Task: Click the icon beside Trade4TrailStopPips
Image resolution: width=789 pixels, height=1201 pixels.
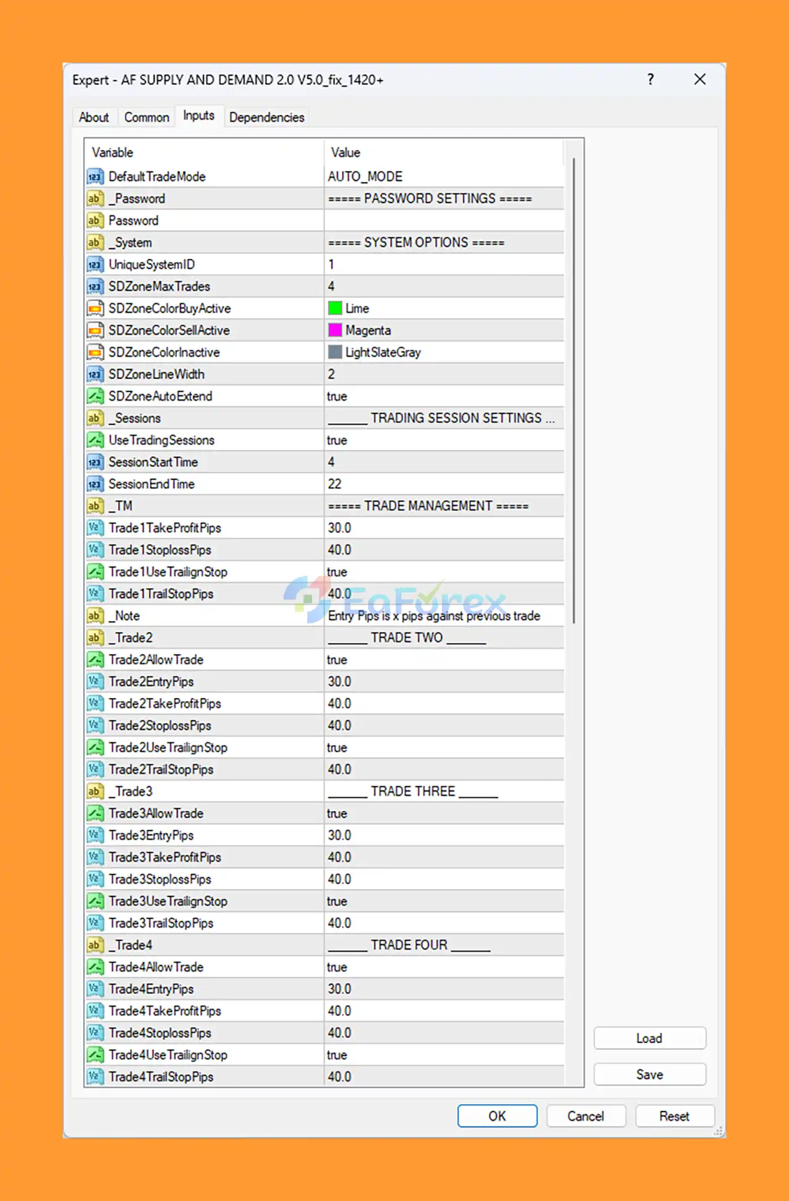Action: click(94, 1076)
